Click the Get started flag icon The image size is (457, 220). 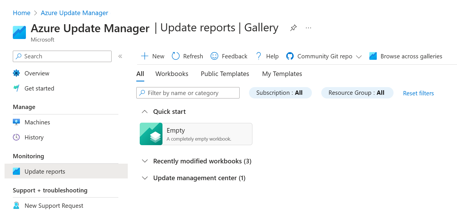pos(17,88)
